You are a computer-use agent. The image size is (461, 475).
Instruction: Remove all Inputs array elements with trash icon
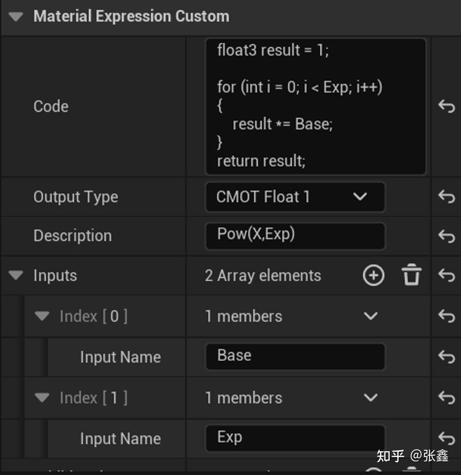point(411,275)
